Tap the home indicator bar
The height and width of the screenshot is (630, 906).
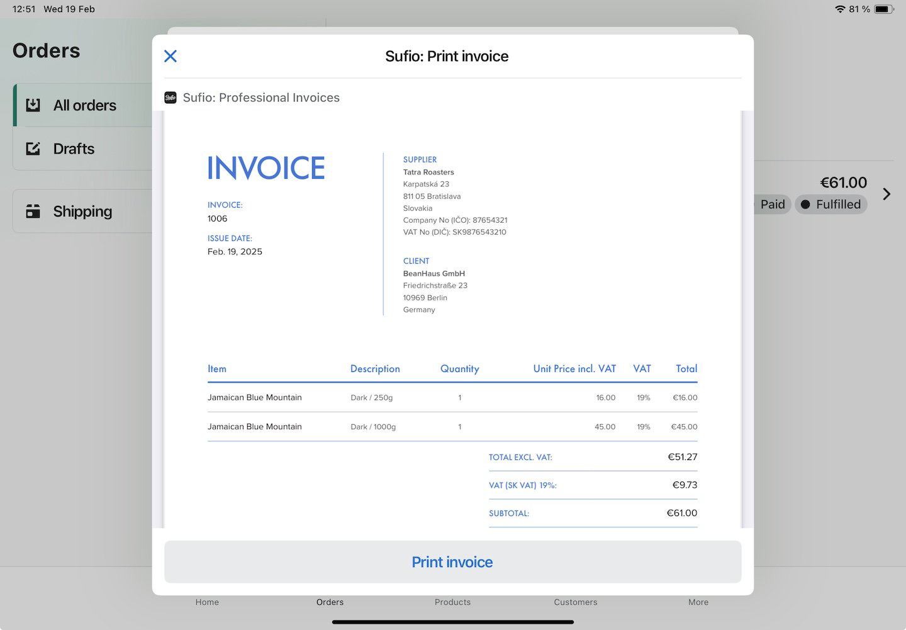pos(452,622)
